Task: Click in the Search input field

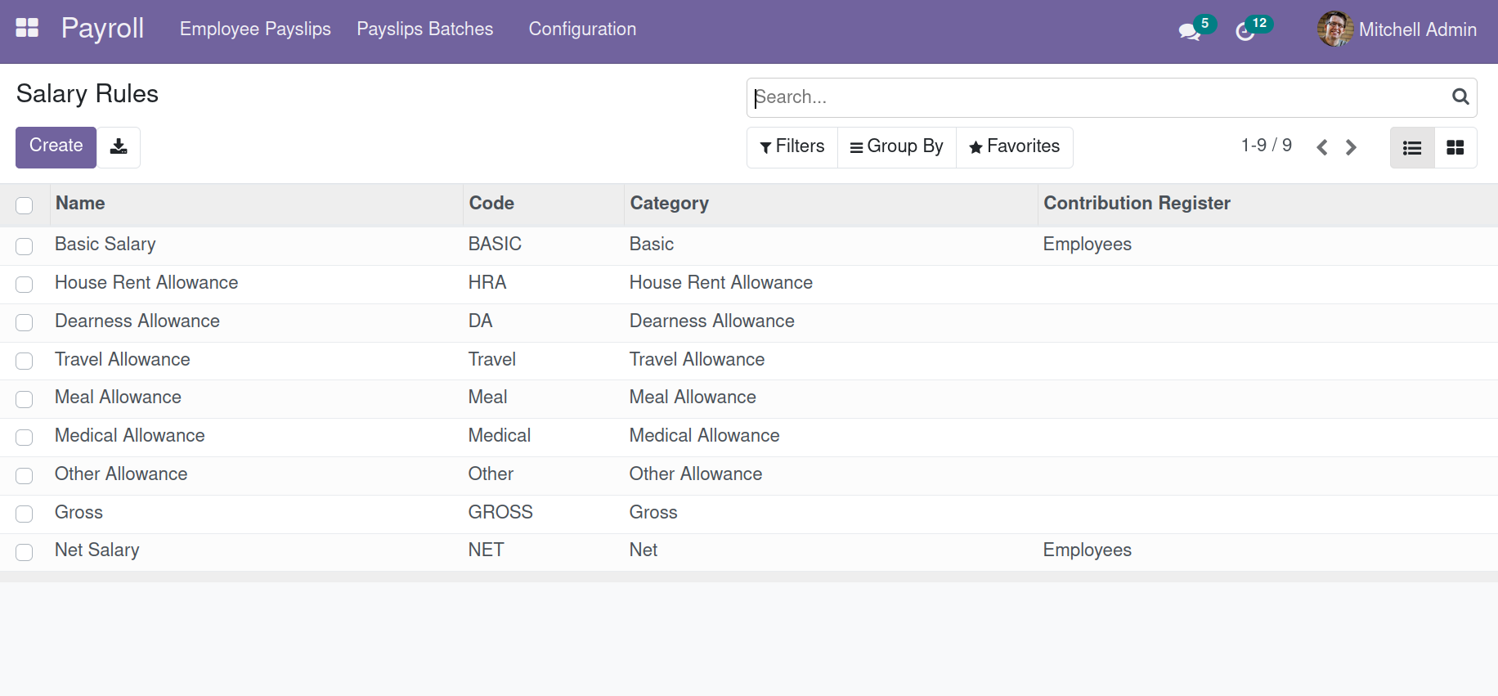Action: tap(1096, 97)
